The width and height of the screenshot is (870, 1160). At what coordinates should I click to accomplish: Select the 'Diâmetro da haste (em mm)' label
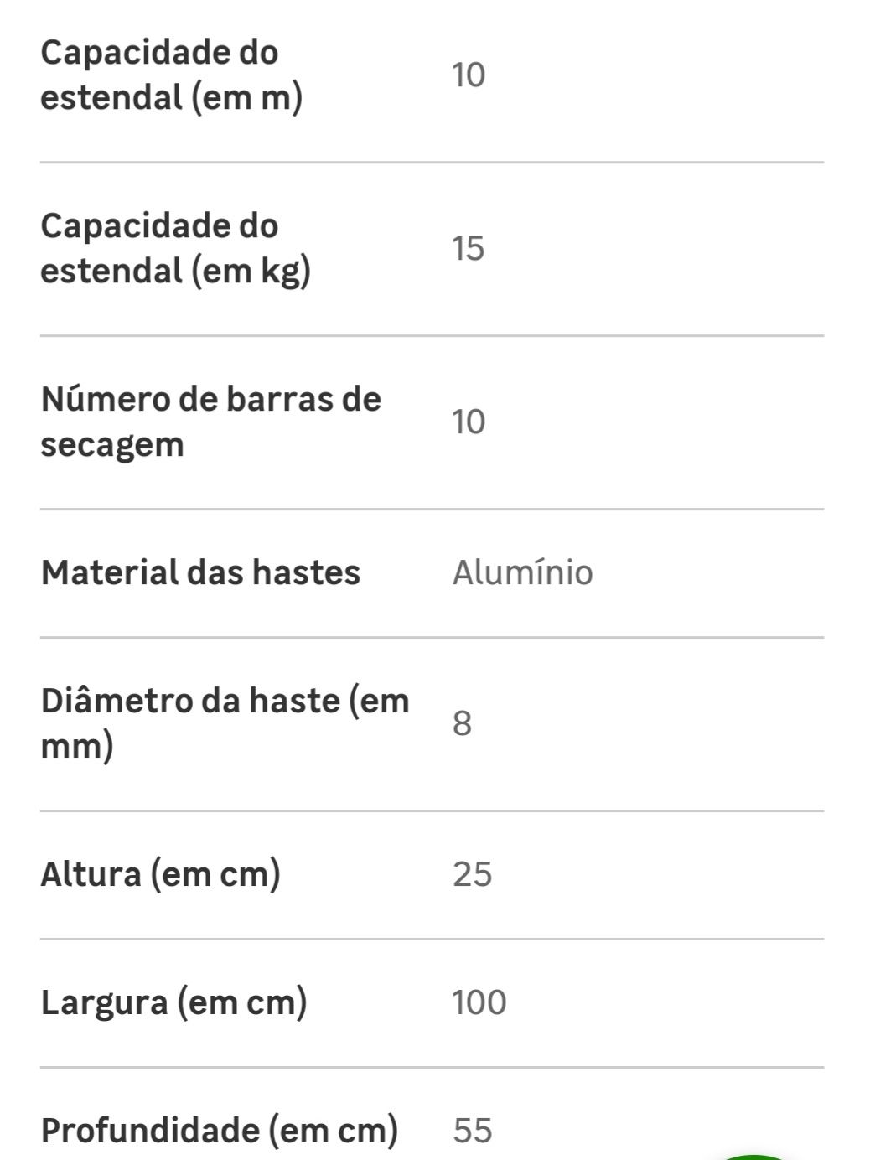point(225,723)
